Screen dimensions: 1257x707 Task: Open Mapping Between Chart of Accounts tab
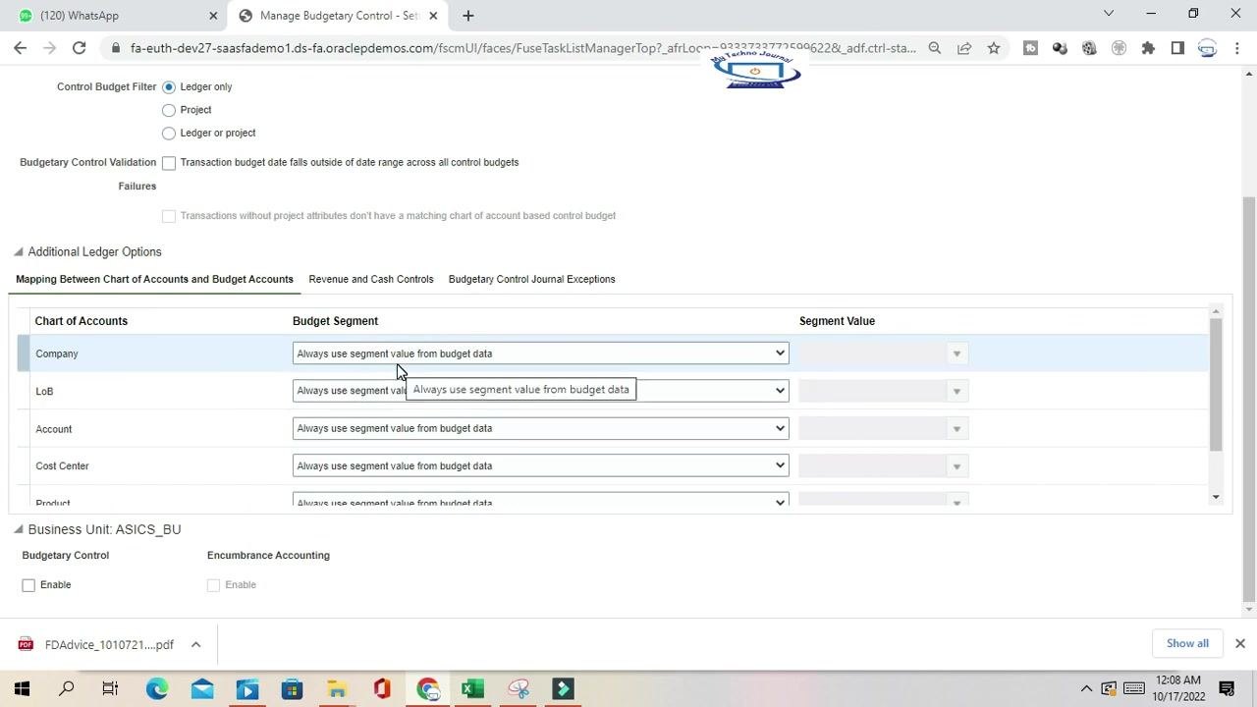pos(154,279)
